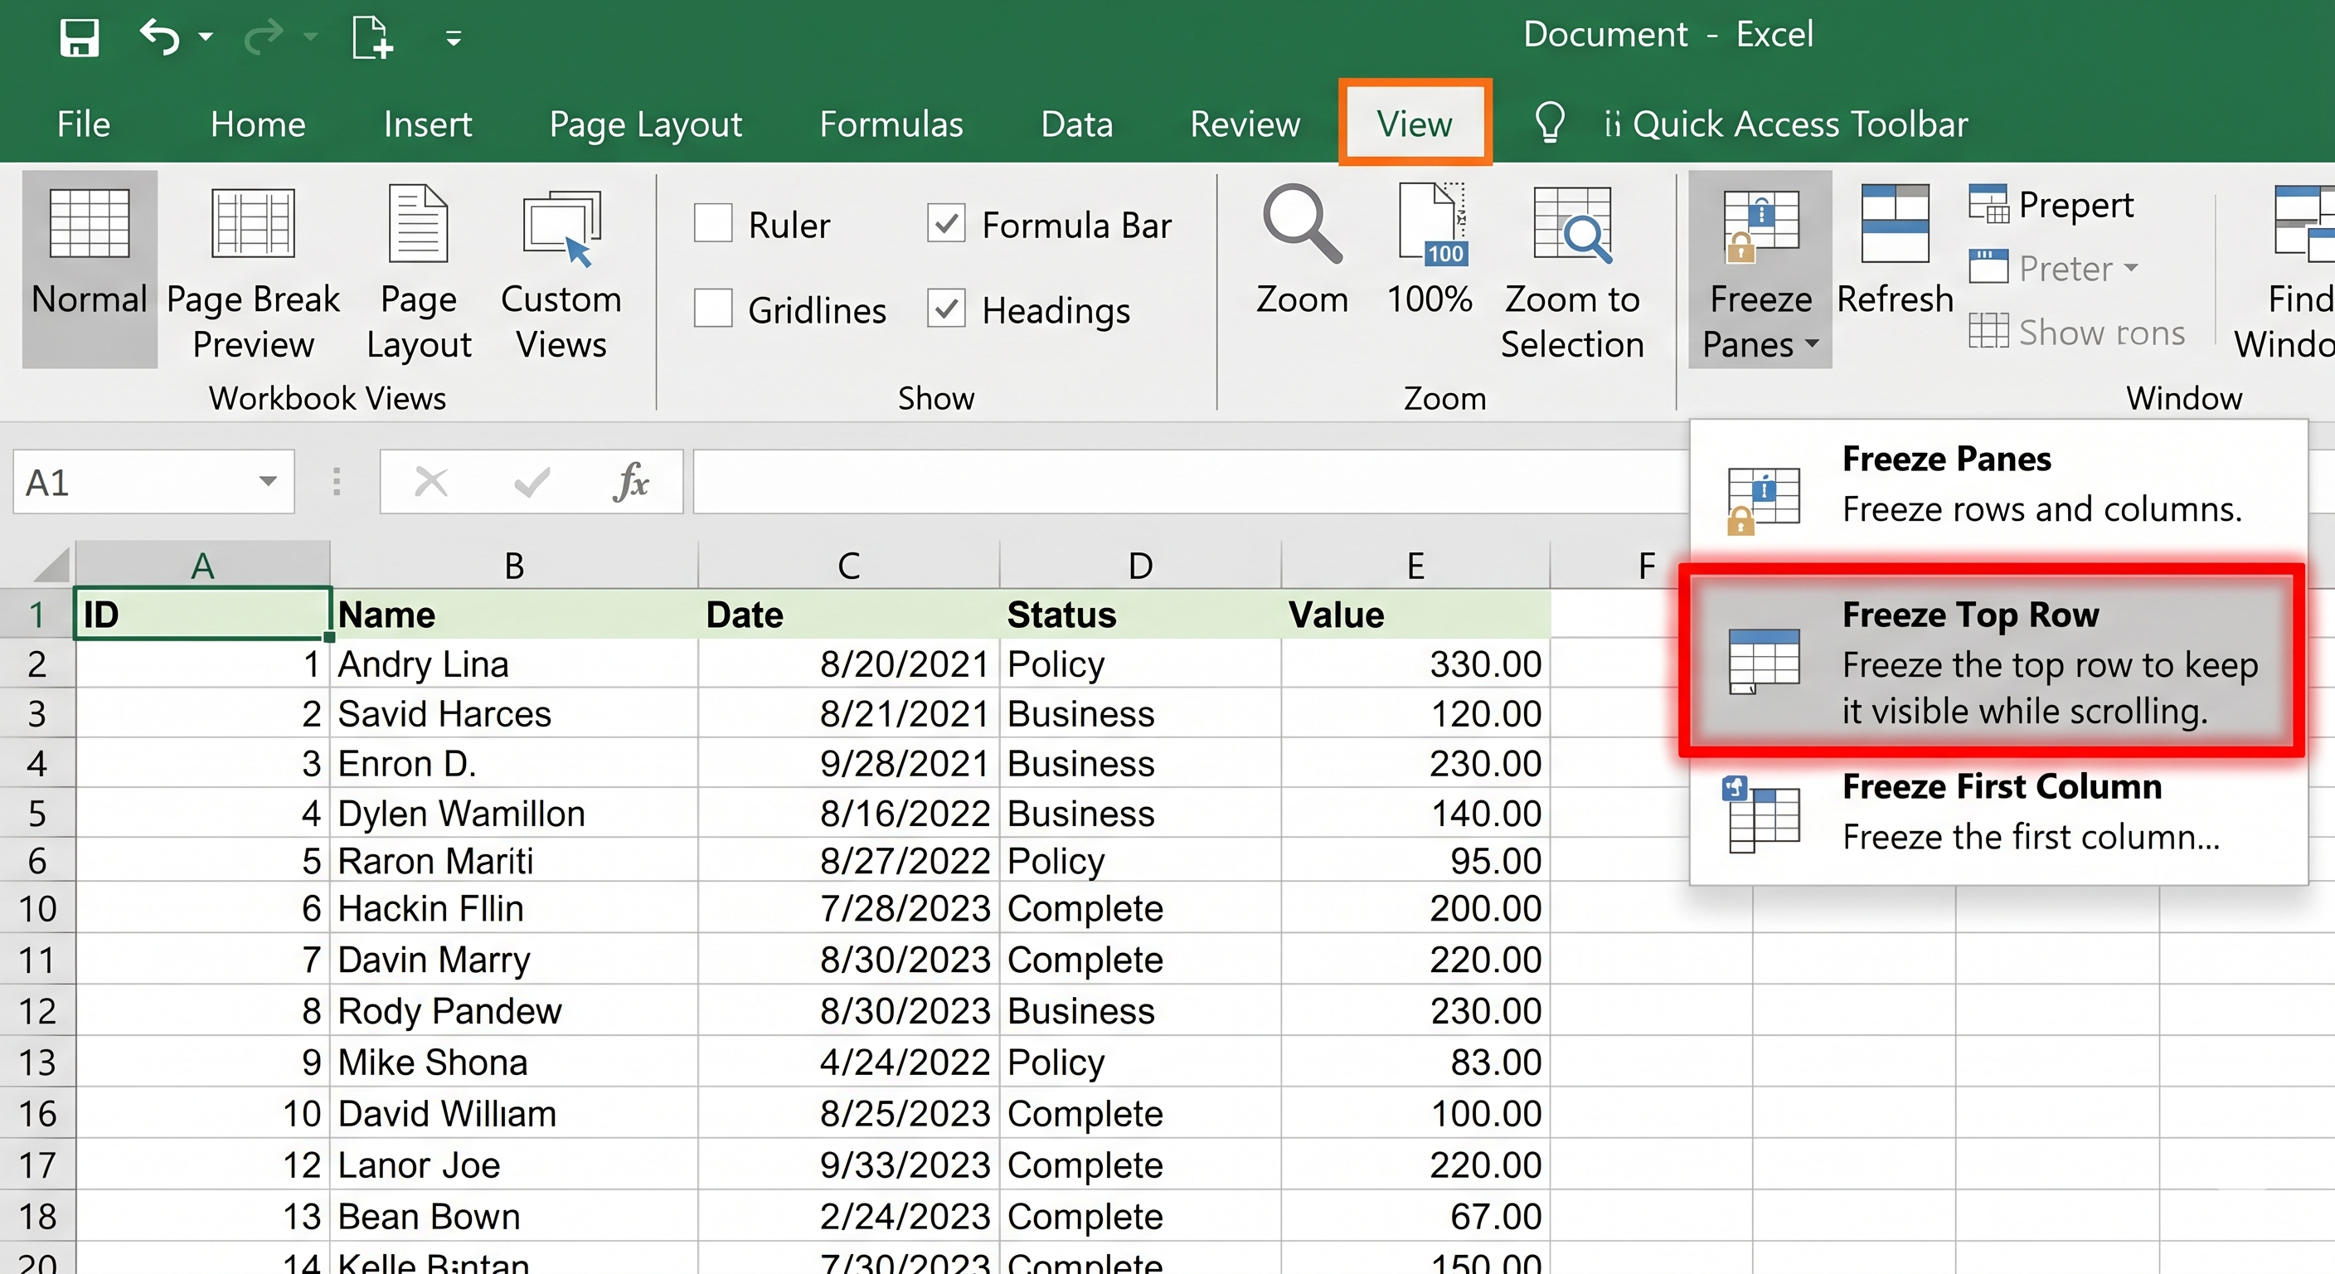Select column E header
The image size is (2335, 1274).
[1415, 565]
